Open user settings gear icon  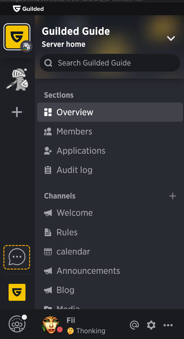tap(151, 325)
